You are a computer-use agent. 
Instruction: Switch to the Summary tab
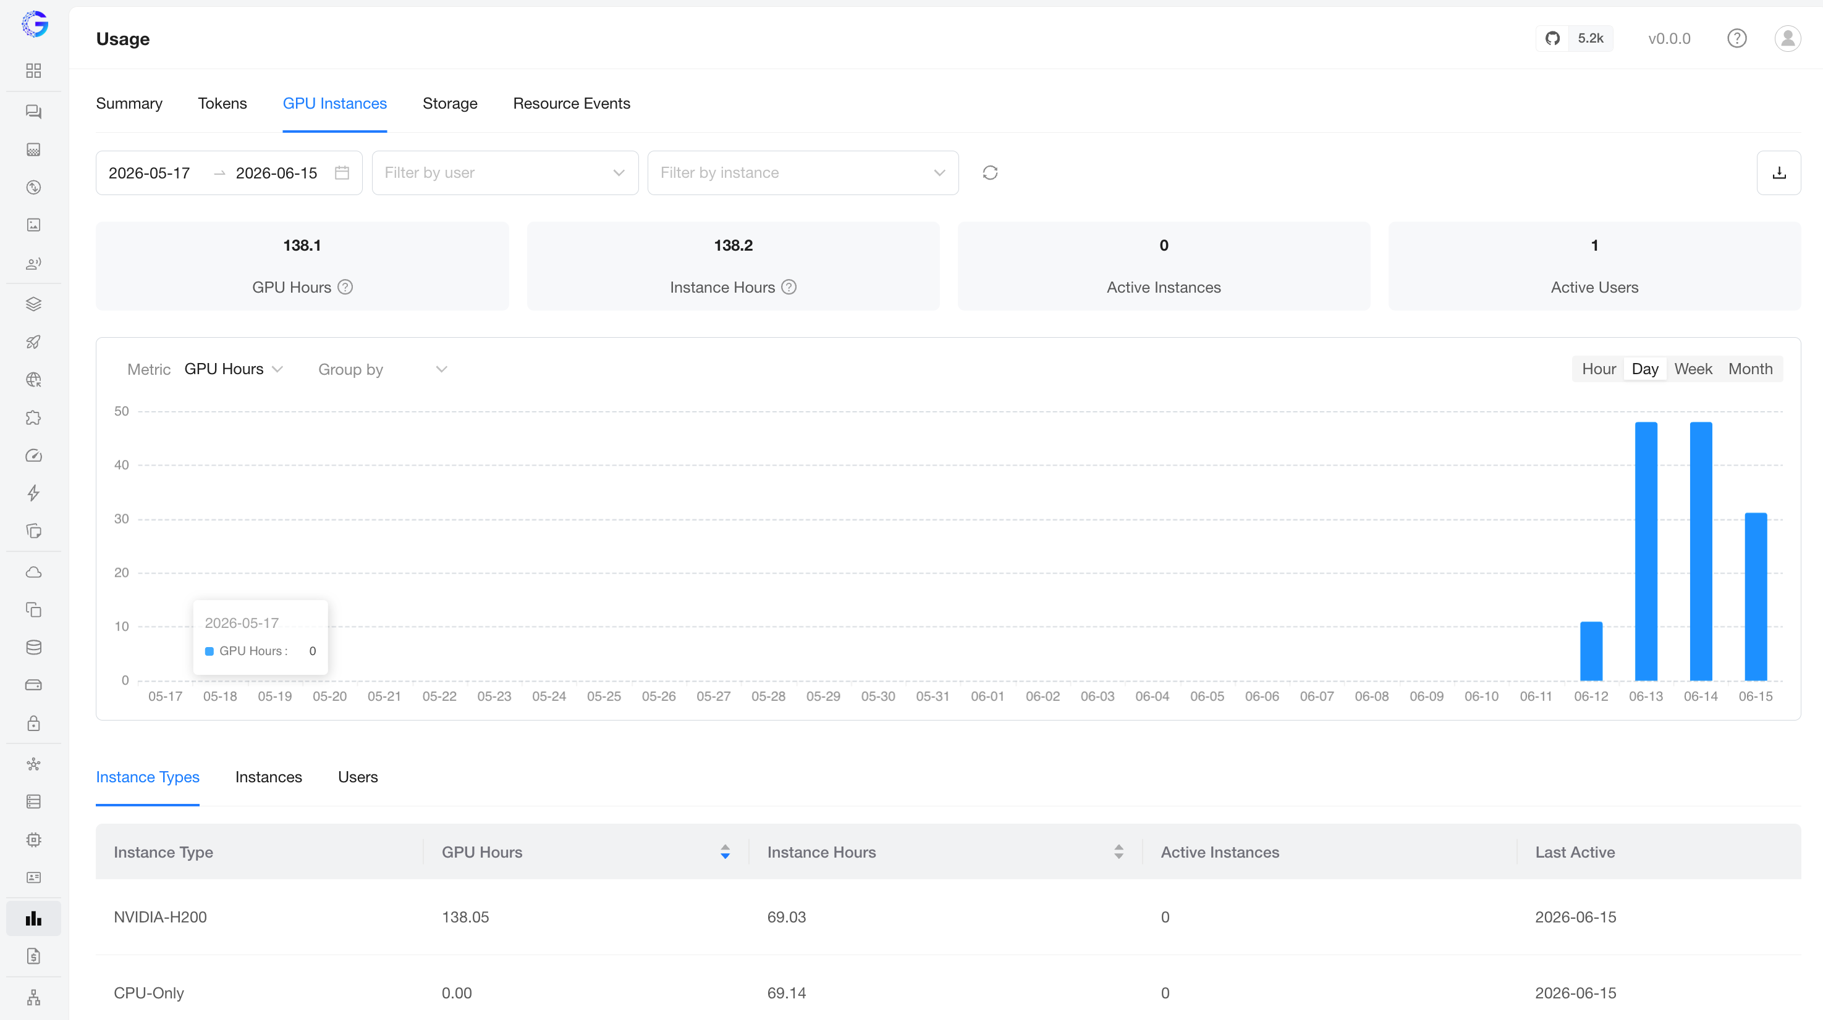pos(129,103)
